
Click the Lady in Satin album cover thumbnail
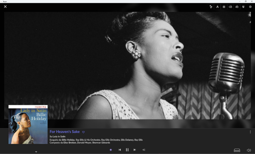(x=28, y=124)
